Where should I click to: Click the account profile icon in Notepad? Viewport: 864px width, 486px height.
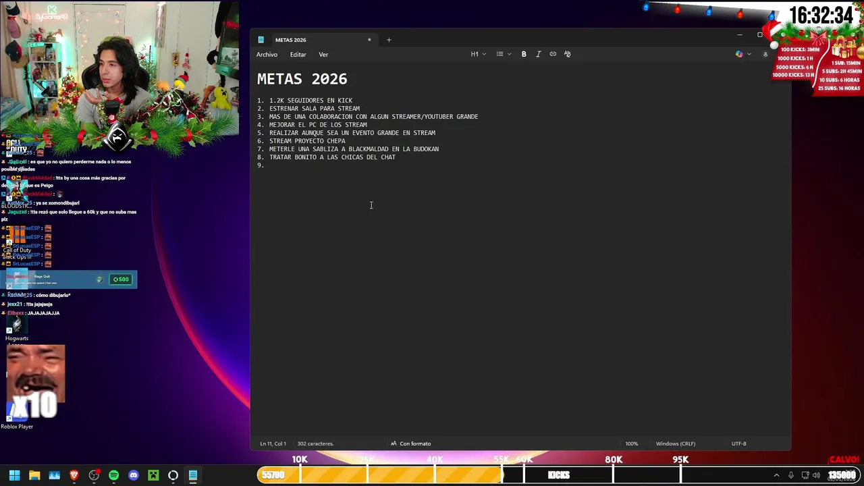765,54
